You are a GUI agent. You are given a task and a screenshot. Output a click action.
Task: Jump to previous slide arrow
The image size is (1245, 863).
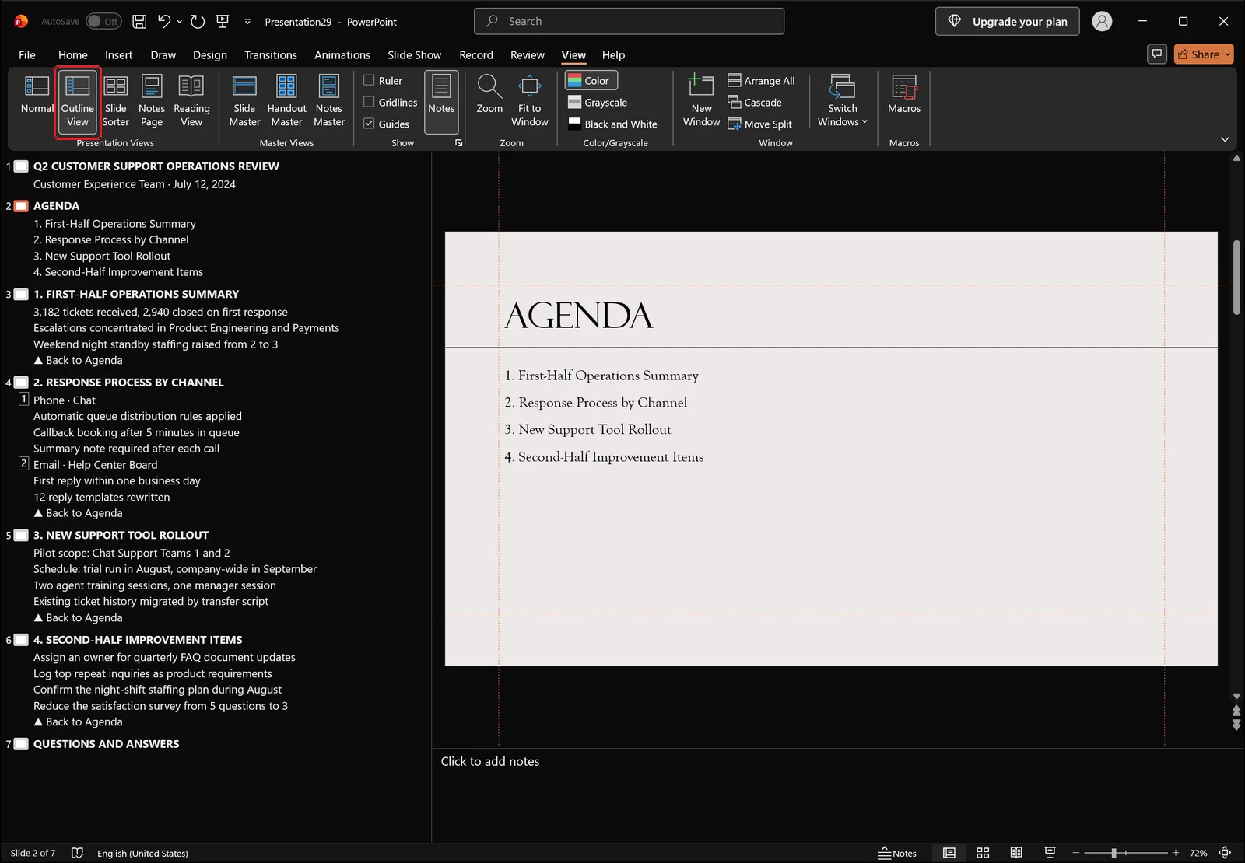pos(1236,711)
